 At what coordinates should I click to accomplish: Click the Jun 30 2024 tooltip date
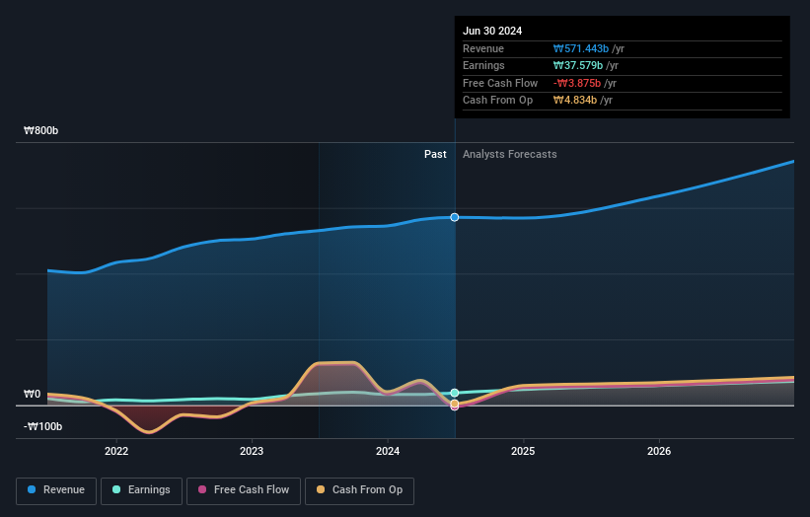[x=492, y=31]
